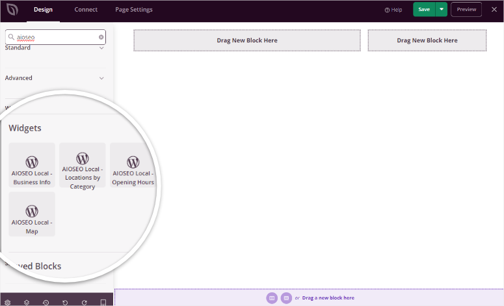The height and width of the screenshot is (306, 504).
Task: Toggle mobile preview device icon
Action: (x=103, y=303)
